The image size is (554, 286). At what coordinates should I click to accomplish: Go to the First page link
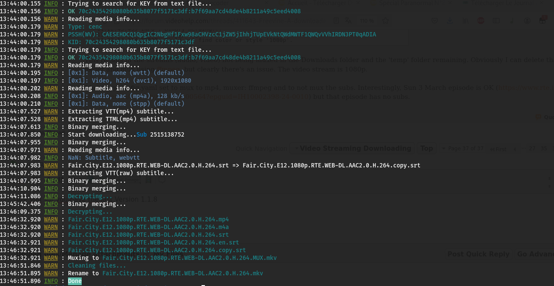[x=498, y=149]
